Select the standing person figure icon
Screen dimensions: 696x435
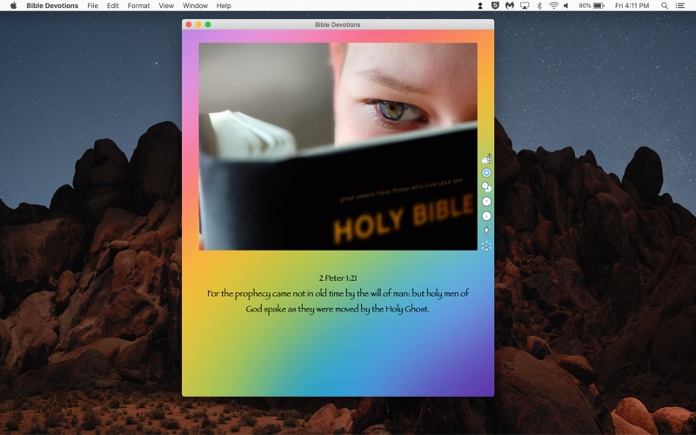click(x=486, y=231)
